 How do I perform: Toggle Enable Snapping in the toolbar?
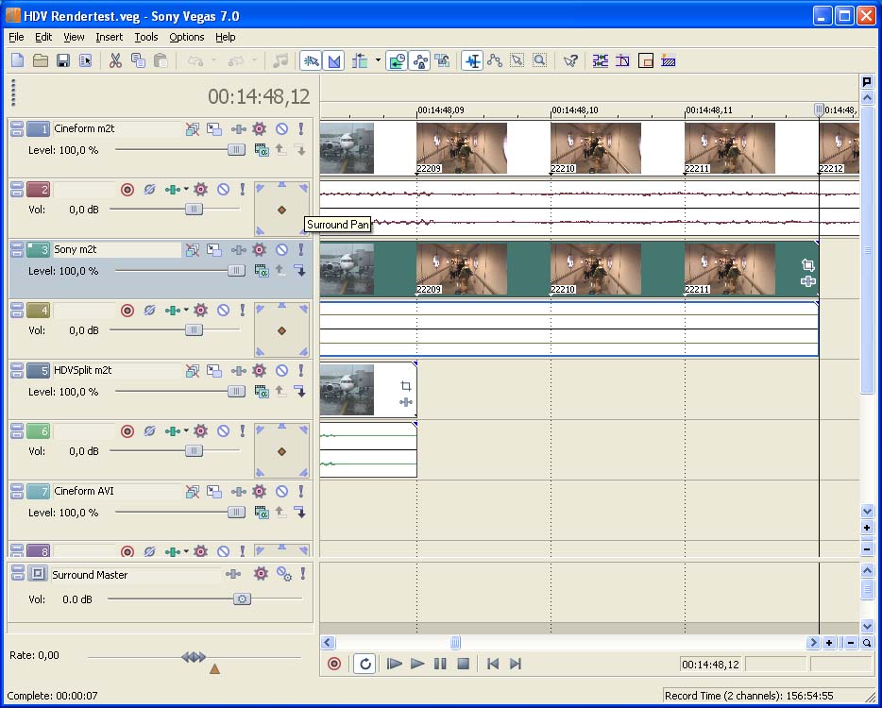311,60
